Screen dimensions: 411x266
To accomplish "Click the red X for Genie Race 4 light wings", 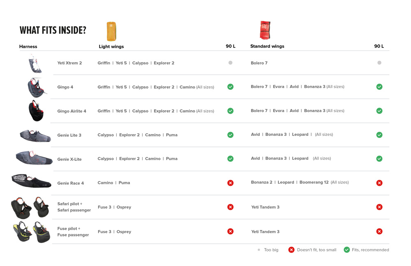I will pos(231,183).
